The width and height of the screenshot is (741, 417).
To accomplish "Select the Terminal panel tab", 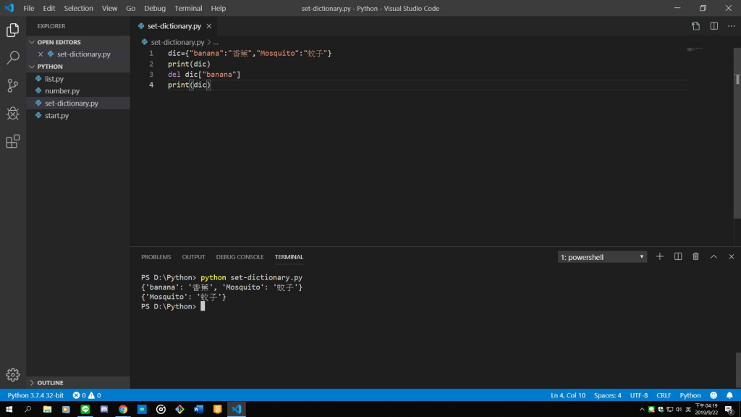I will (289, 257).
